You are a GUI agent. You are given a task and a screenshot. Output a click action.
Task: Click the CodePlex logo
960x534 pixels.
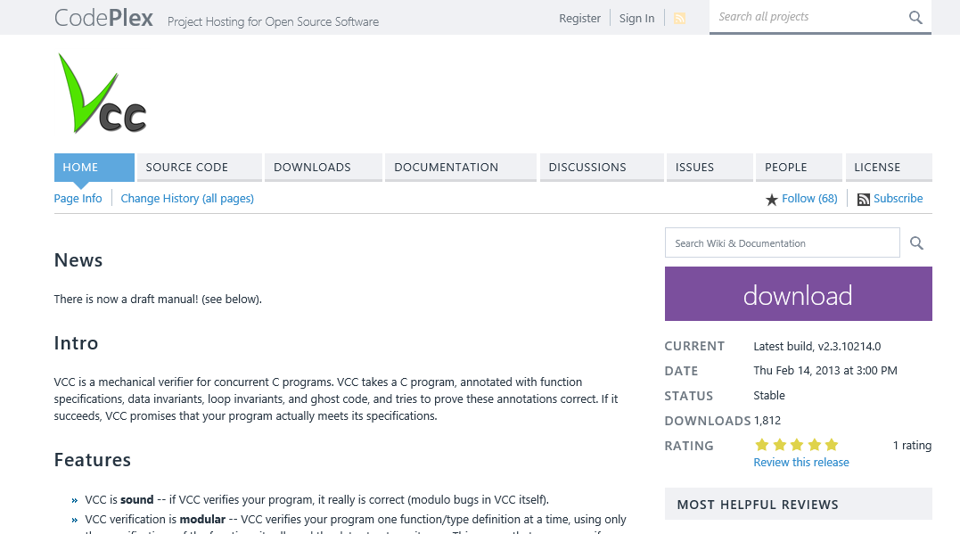pos(103,18)
